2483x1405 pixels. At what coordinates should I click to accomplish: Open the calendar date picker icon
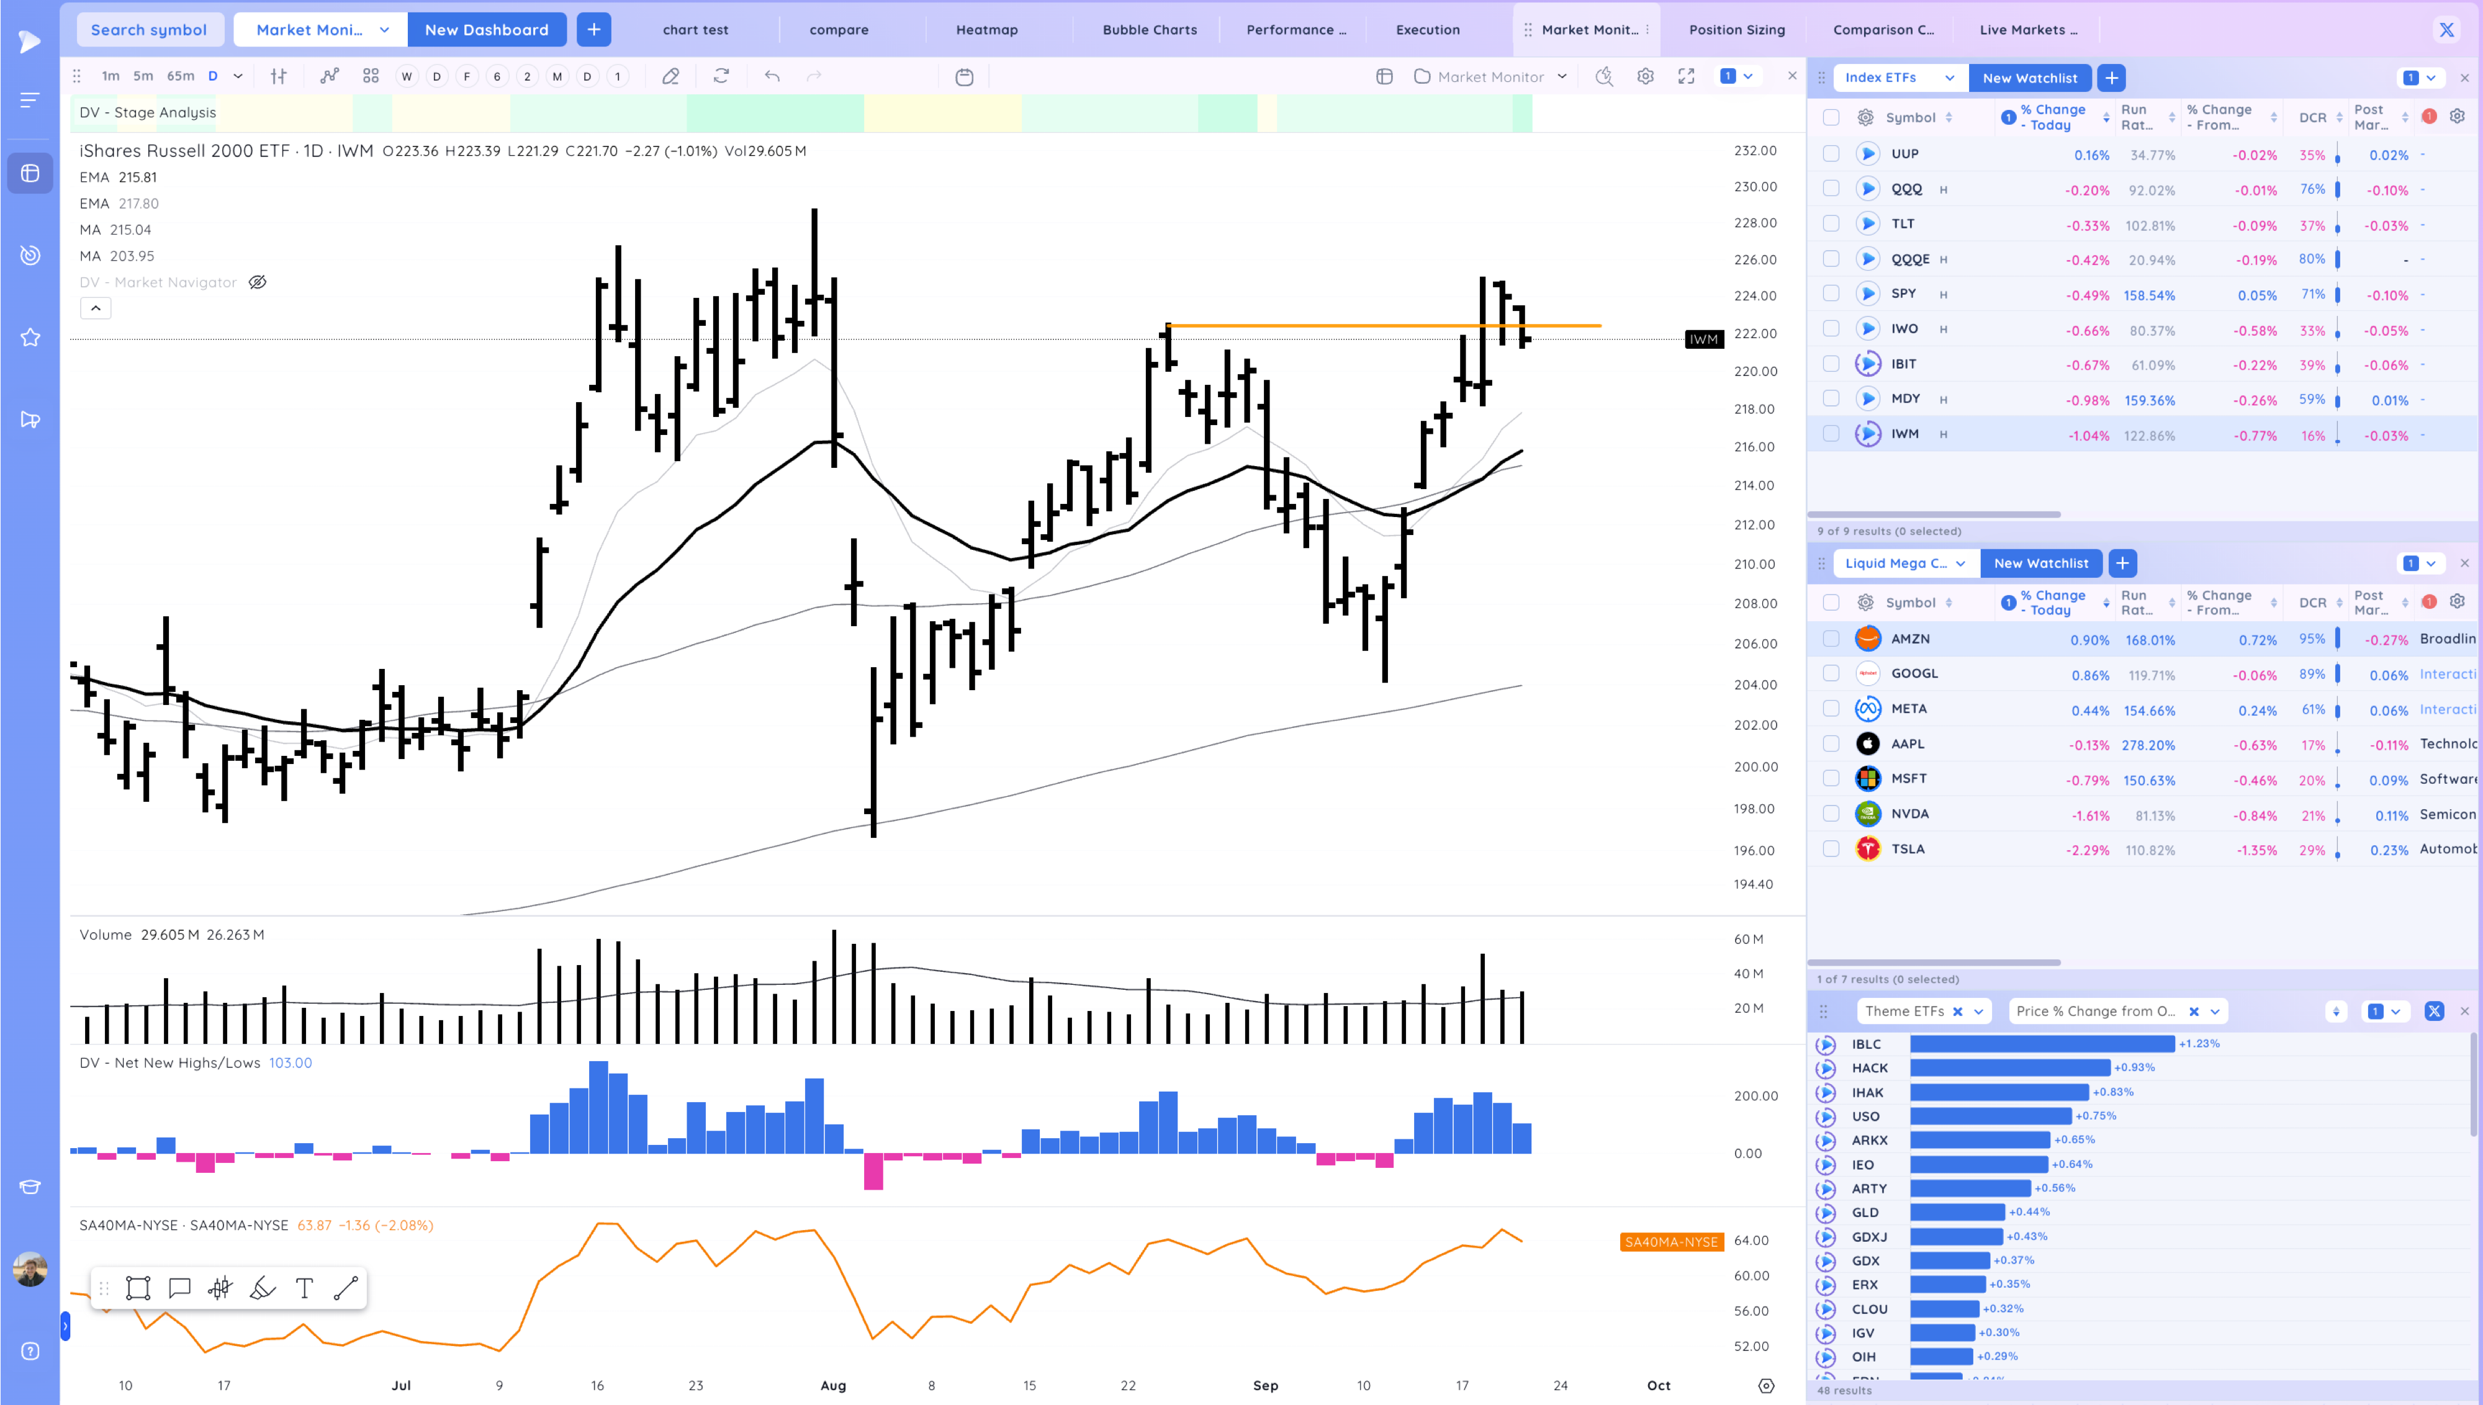pyautogui.click(x=964, y=76)
